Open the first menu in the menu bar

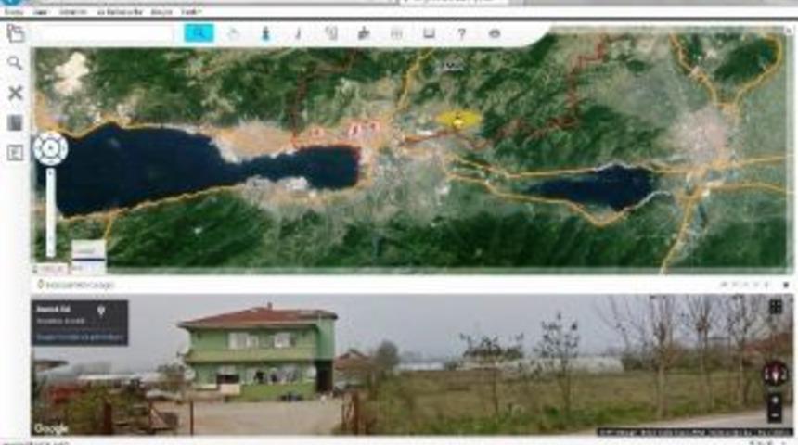point(14,11)
